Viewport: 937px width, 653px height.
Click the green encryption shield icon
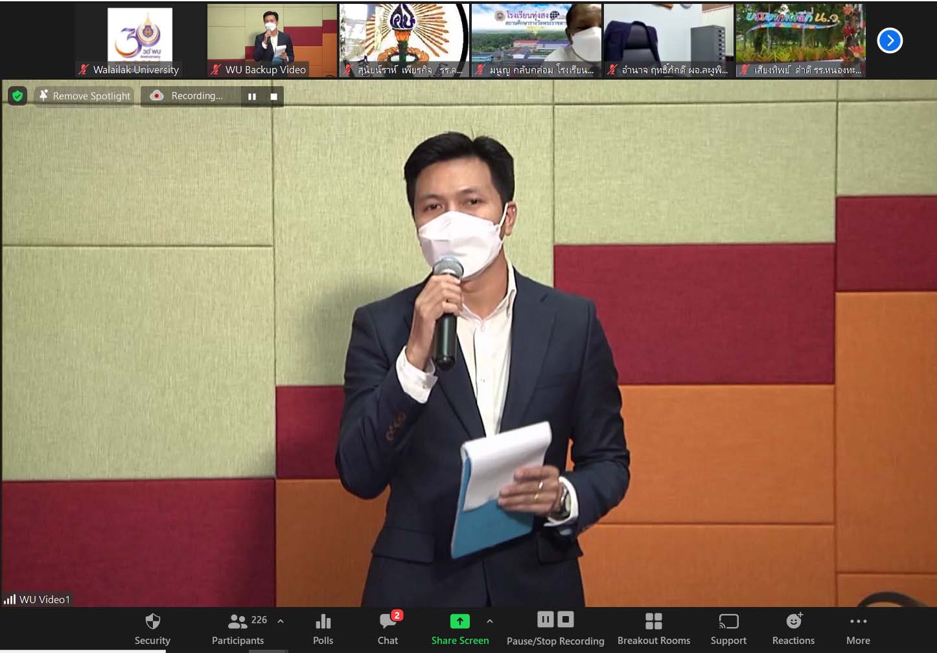click(x=17, y=96)
